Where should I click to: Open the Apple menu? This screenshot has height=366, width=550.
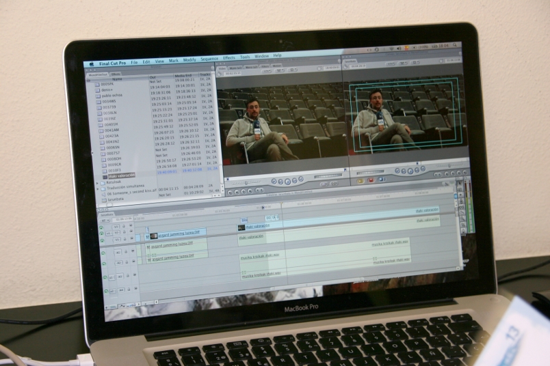(92, 64)
